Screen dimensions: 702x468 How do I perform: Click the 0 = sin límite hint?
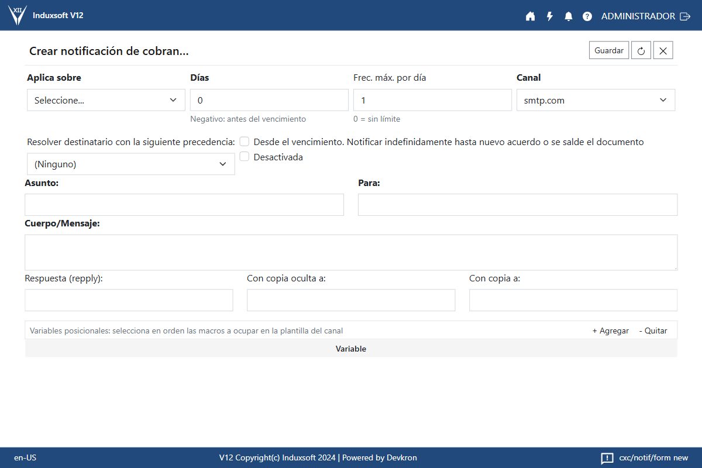pyautogui.click(x=377, y=119)
